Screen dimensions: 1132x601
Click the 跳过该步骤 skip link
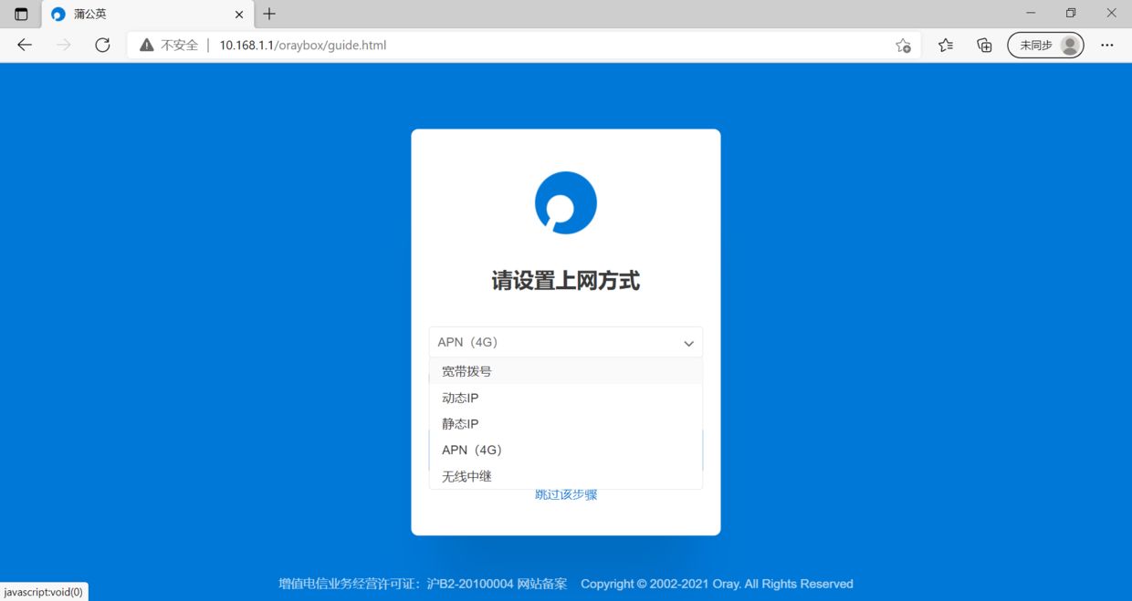pos(566,495)
